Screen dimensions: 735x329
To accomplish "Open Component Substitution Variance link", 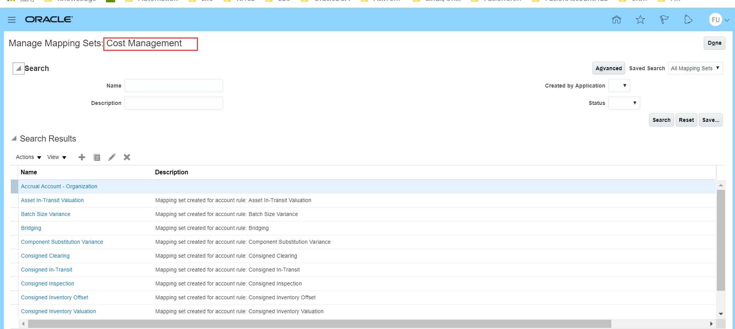I will [62, 242].
